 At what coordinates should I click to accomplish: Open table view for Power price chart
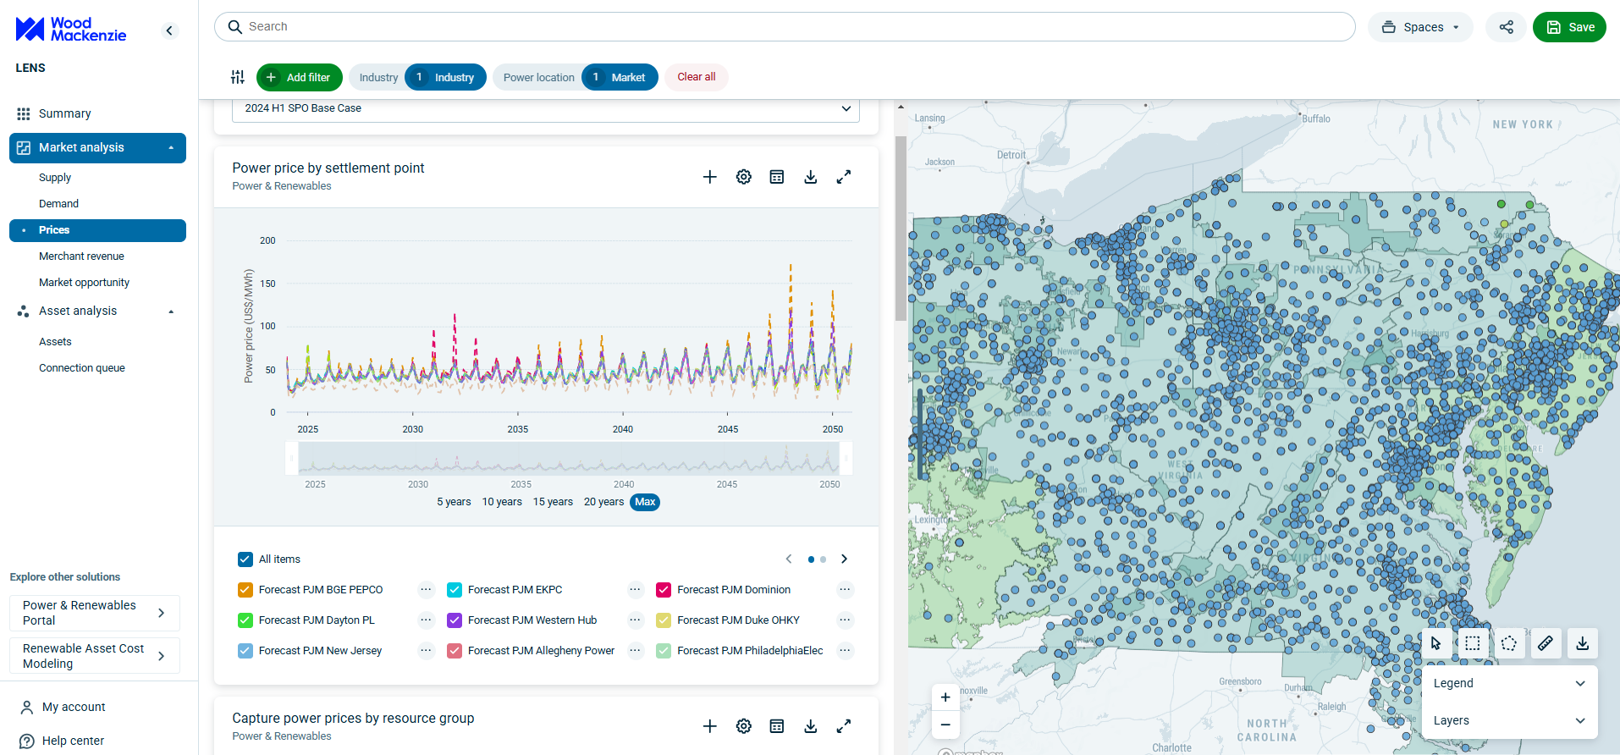coord(776,177)
